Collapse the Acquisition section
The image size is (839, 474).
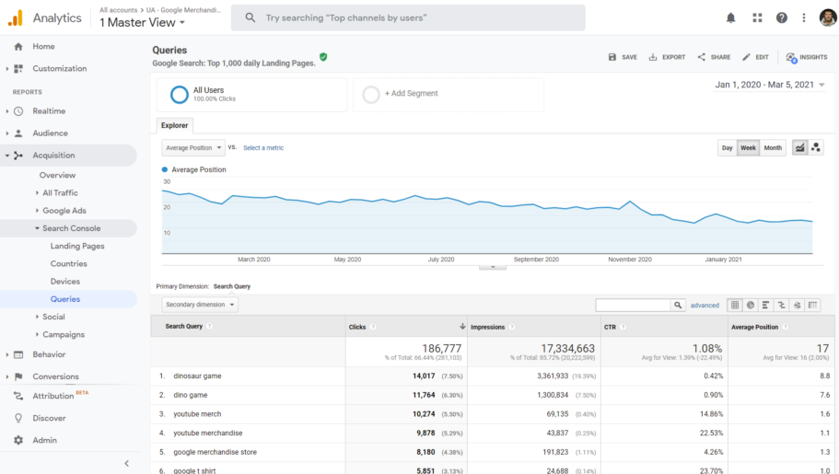[x=7, y=156]
